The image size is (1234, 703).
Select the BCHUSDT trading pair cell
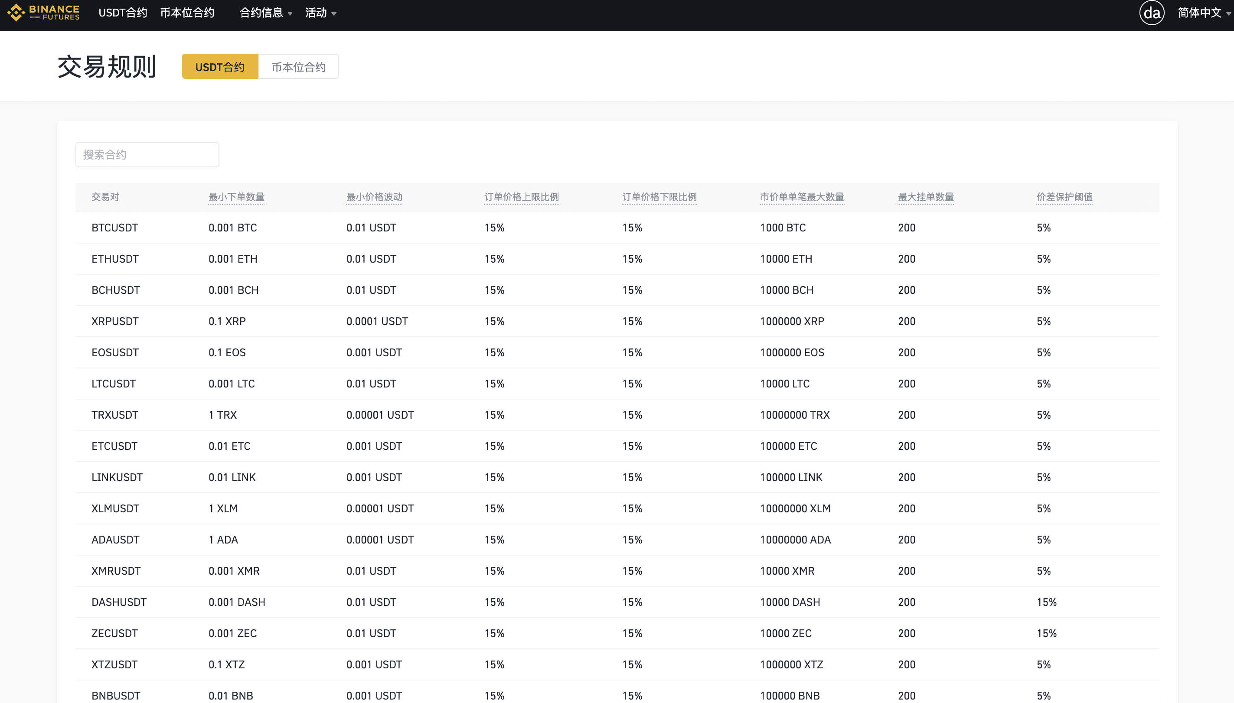(116, 290)
